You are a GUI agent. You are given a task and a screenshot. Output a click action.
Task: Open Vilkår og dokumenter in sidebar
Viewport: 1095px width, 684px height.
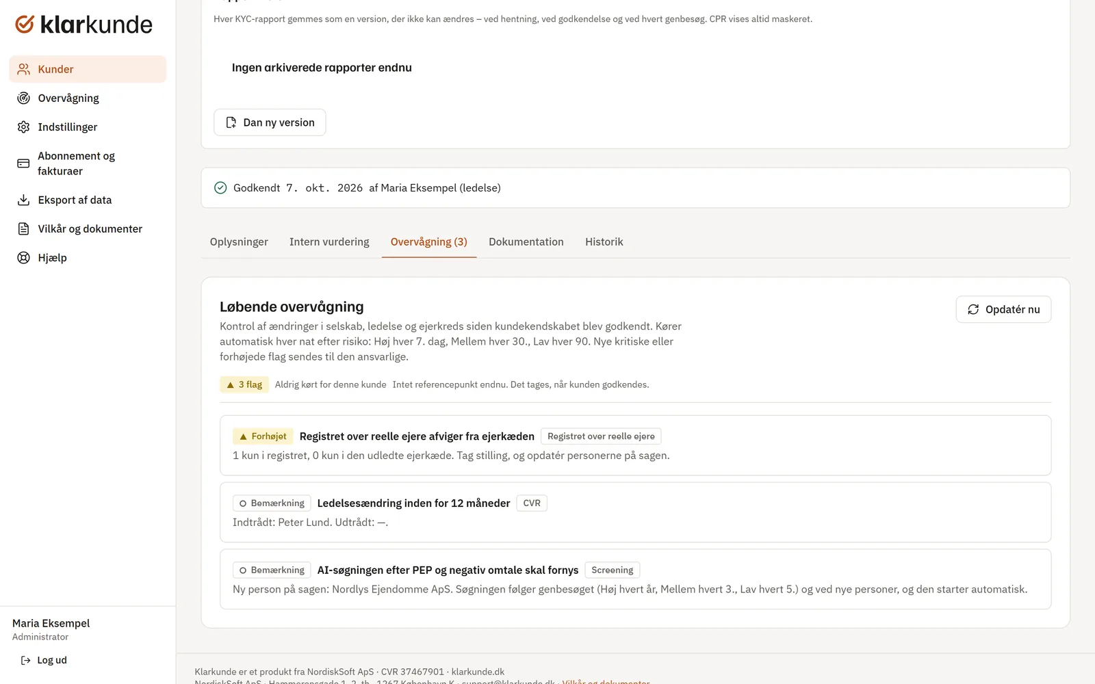pyautogui.click(x=88, y=228)
